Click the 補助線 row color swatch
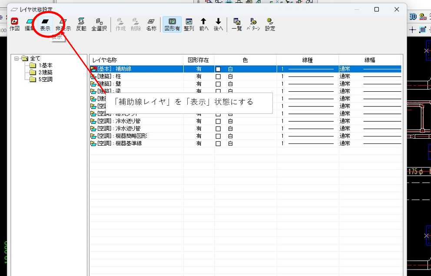The height and width of the screenshot is (276, 431). pyautogui.click(x=218, y=69)
